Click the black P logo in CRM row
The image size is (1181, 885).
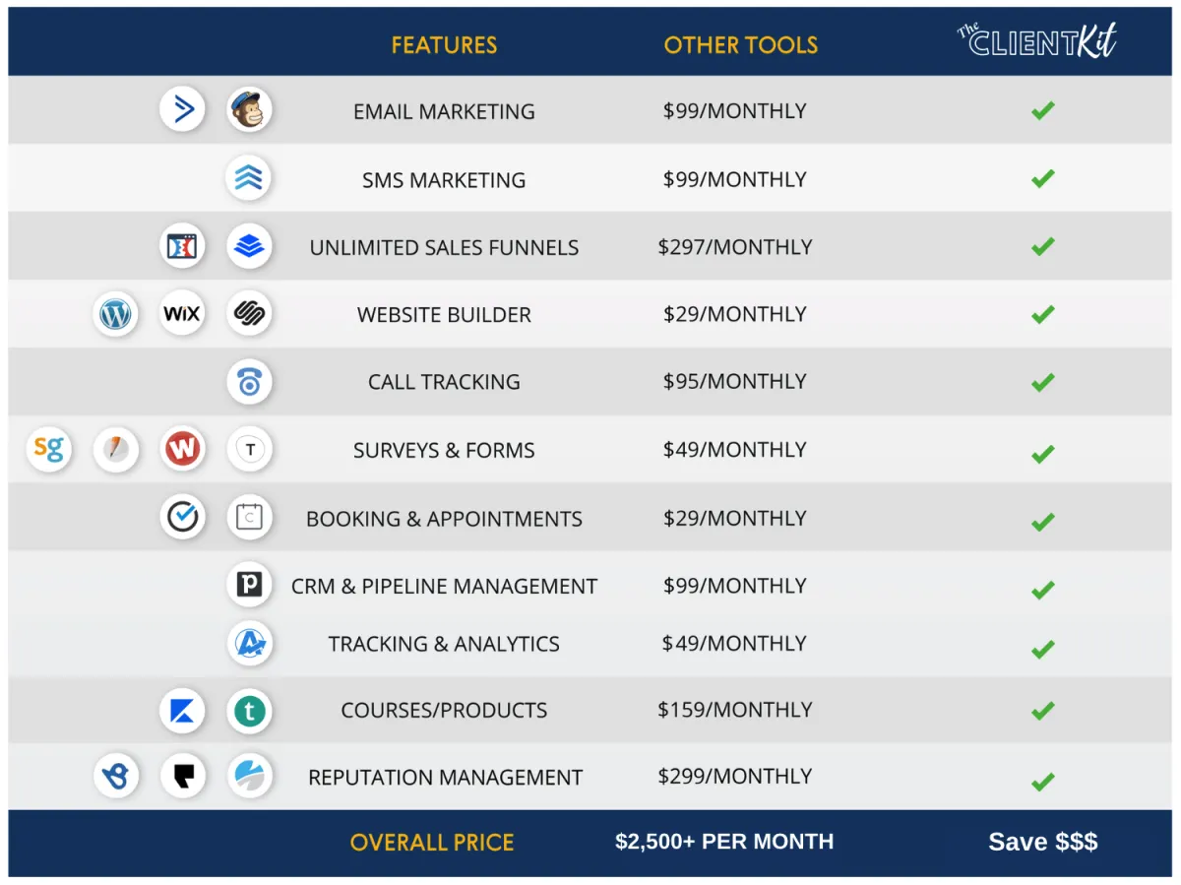(249, 585)
